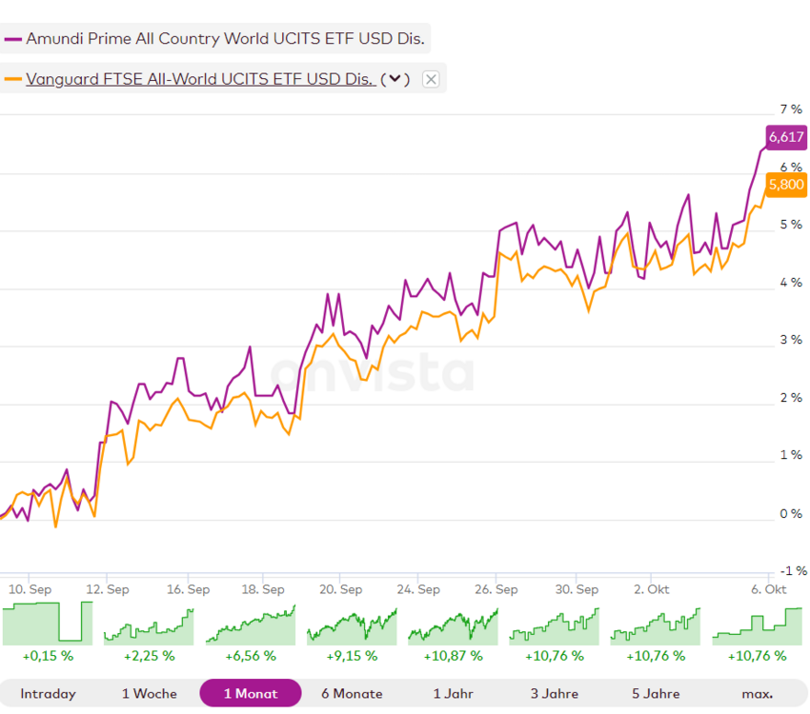This screenshot has height=714, width=810.
Task: Remove the Vanguard FTSE All-World comparison
Action: tap(431, 80)
